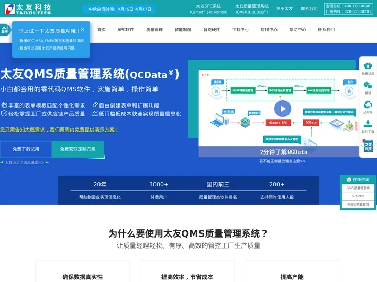Click the 国内前三 statistic heading

pyautogui.click(x=218, y=184)
